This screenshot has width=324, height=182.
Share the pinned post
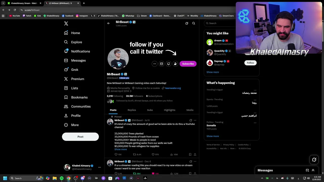pyautogui.click(x=195, y=154)
